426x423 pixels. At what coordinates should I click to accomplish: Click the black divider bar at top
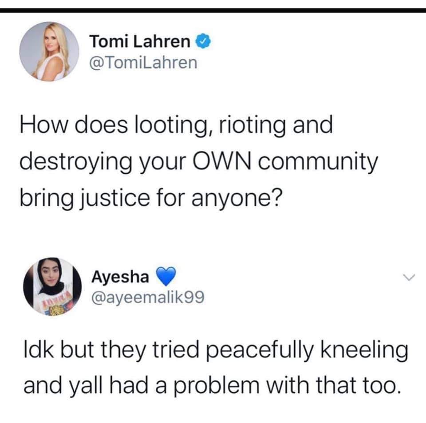tap(213, 10)
